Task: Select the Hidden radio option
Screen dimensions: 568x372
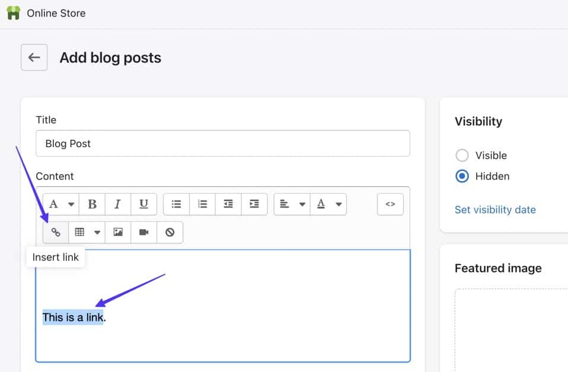Action: (x=462, y=176)
